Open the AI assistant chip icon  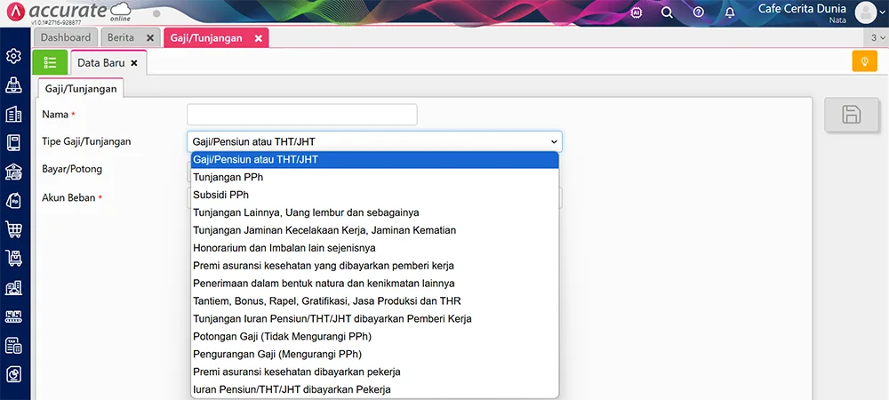coord(637,12)
